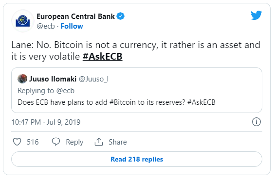Click Juuso Ilomaki's profile picture

(x=22, y=79)
